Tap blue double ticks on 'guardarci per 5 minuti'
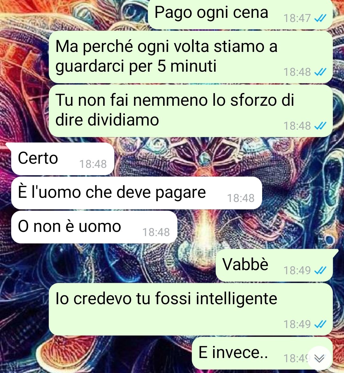Viewport: 344px width, 373px height. click(x=320, y=72)
